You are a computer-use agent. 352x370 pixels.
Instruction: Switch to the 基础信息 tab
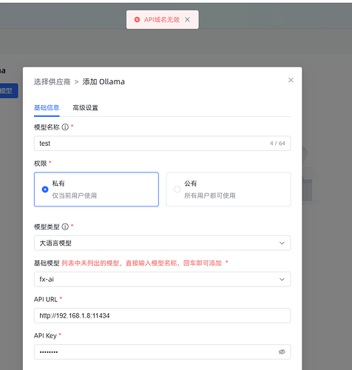click(47, 108)
